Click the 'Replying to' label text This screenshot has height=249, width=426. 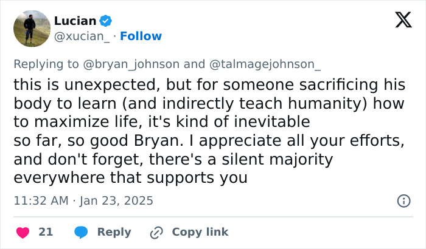pyautogui.click(x=45, y=64)
